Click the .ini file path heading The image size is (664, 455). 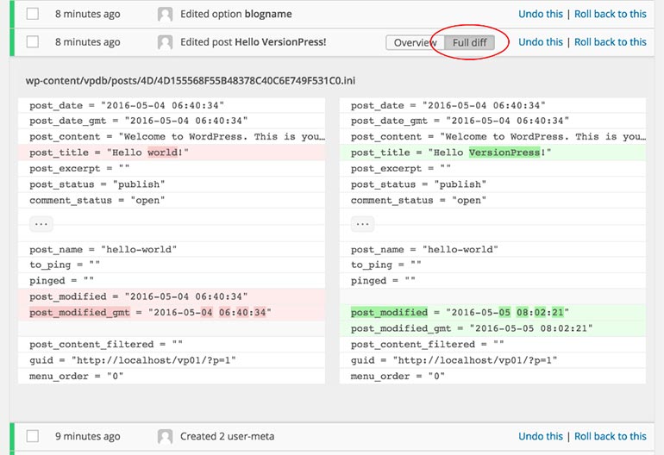[190, 80]
